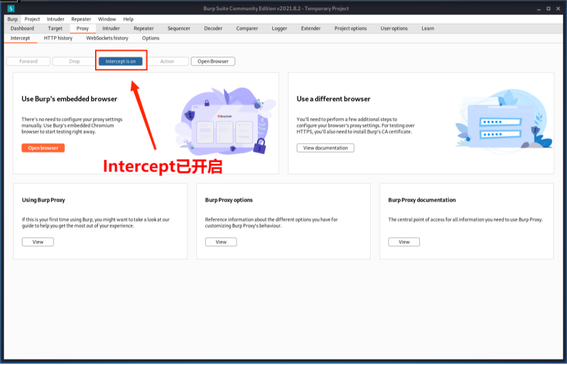This screenshot has width=567, height=365.
Task: Switch to the Logger tab
Action: tap(280, 29)
